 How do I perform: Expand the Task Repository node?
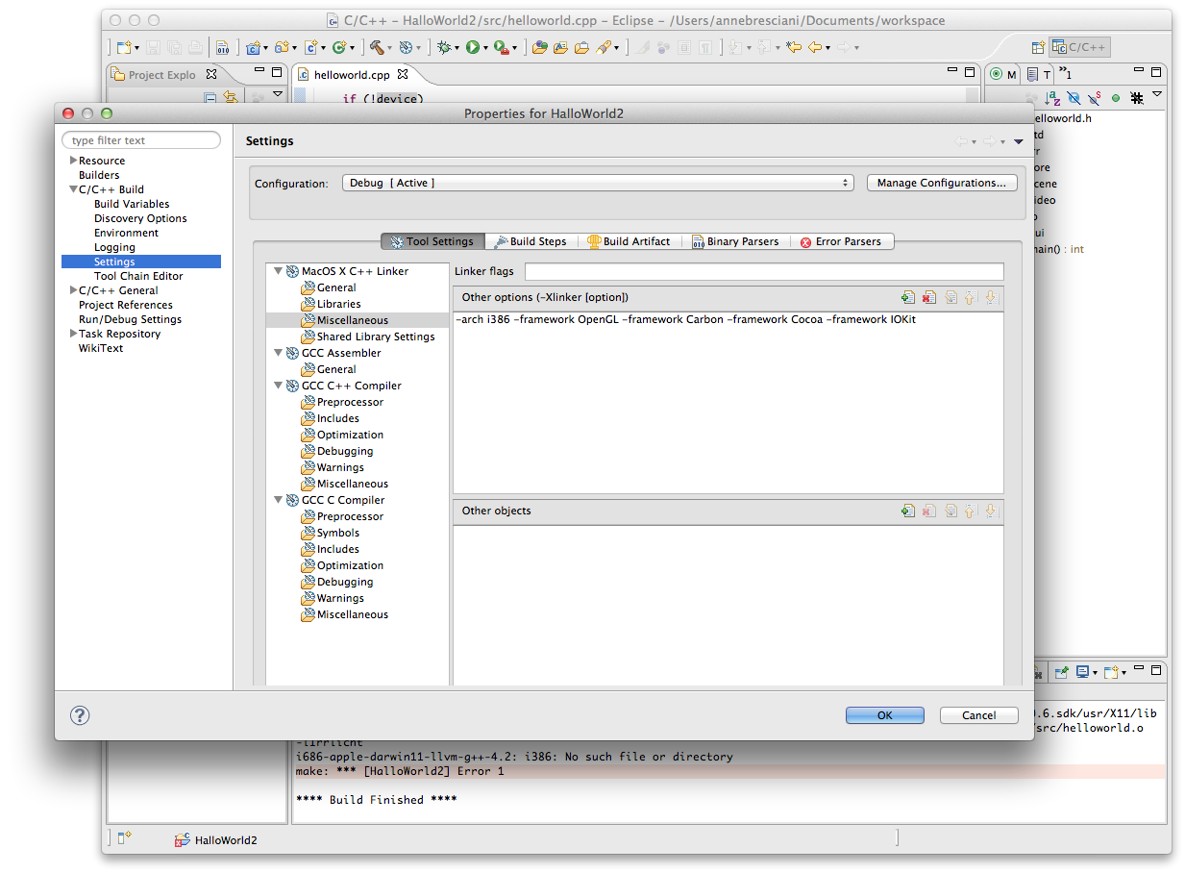[x=73, y=334]
